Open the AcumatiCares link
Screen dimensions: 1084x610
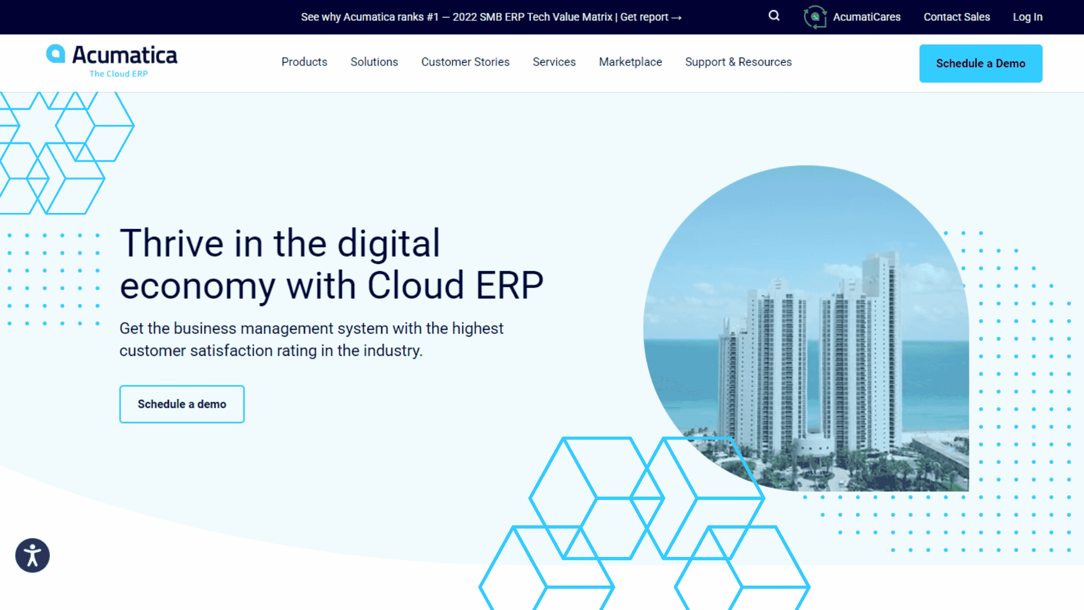pos(867,17)
